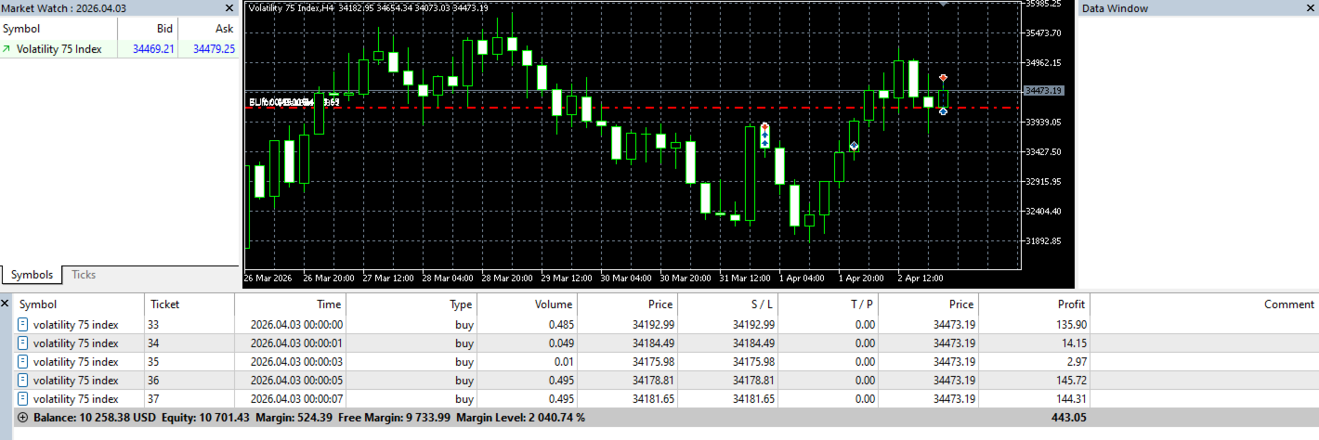Image resolution: width=1319 pixels, height=440 pixels.
Task: Select the Volatility 75 Index symbol row
Action: pyautogui.click(x=120, y=49)
